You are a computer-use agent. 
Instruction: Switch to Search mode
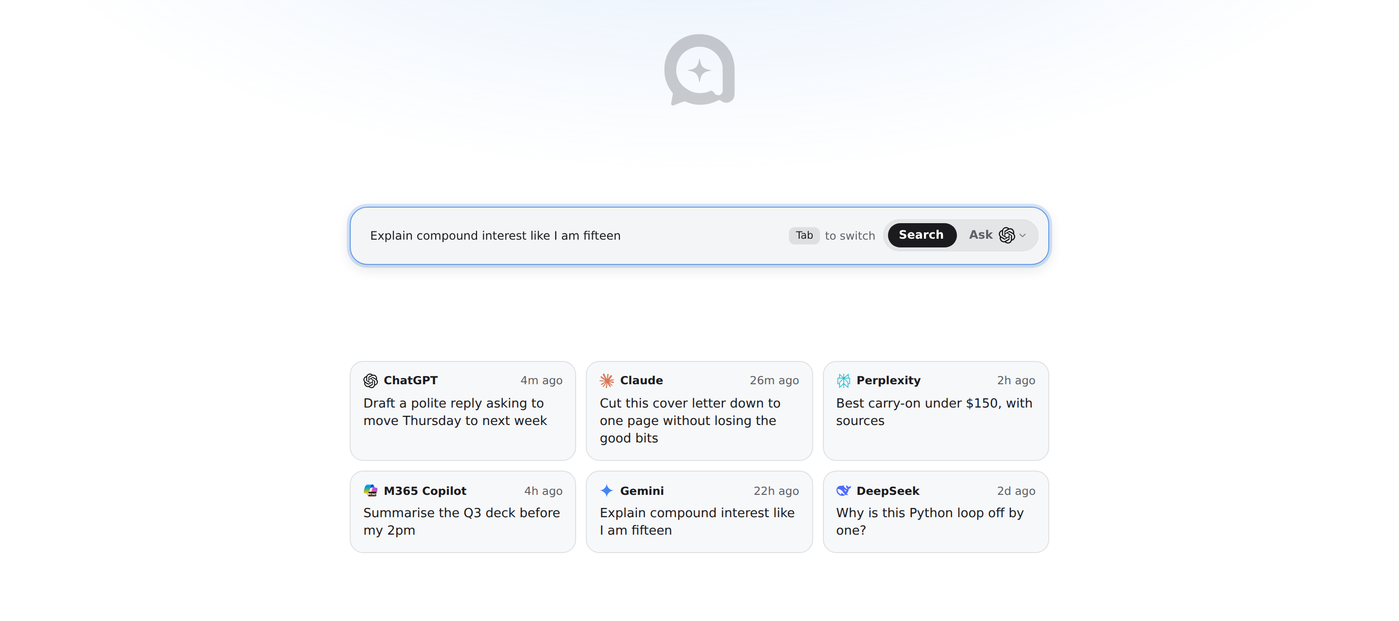(921, 235)
